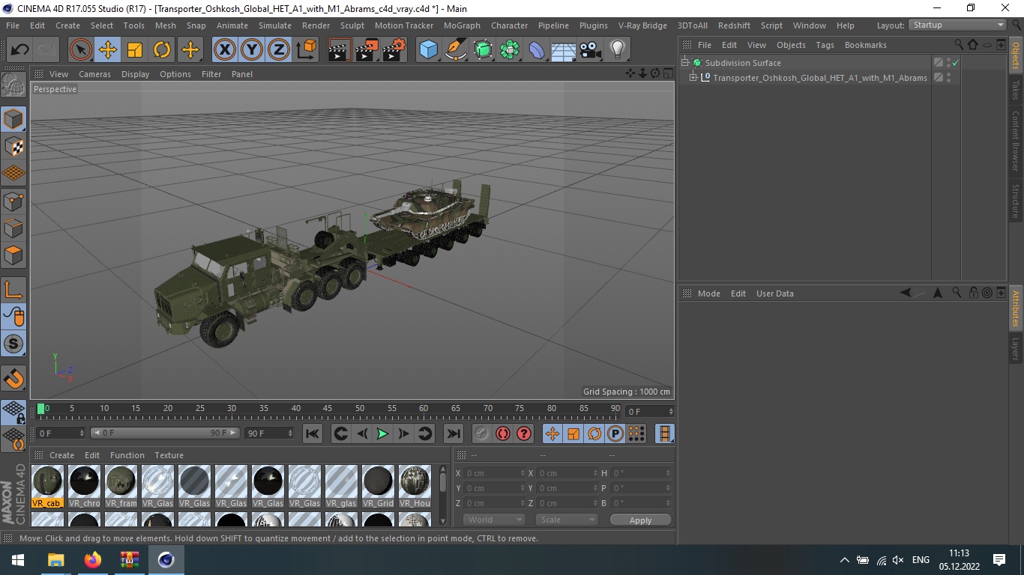Click the Undo arrow icon
This screenshot has height=575, width=1024.
click(x=19, y=50)
